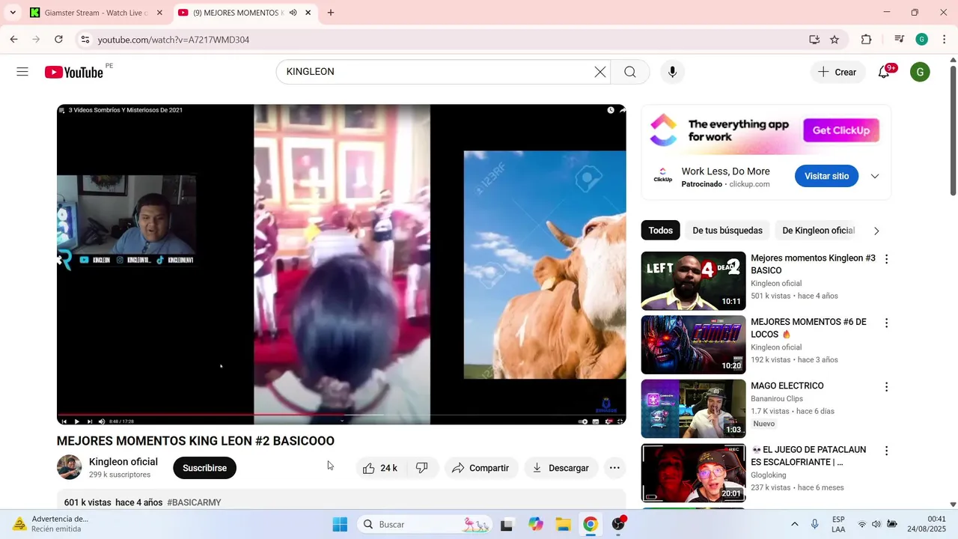Screen dimensions: 958x539
Task: Open the 20:01 PATACLAUN thumbnail
Action: click(693, 473)
